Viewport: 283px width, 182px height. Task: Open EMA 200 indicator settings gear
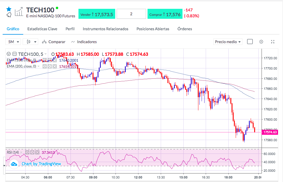click(x=50, y=66)
